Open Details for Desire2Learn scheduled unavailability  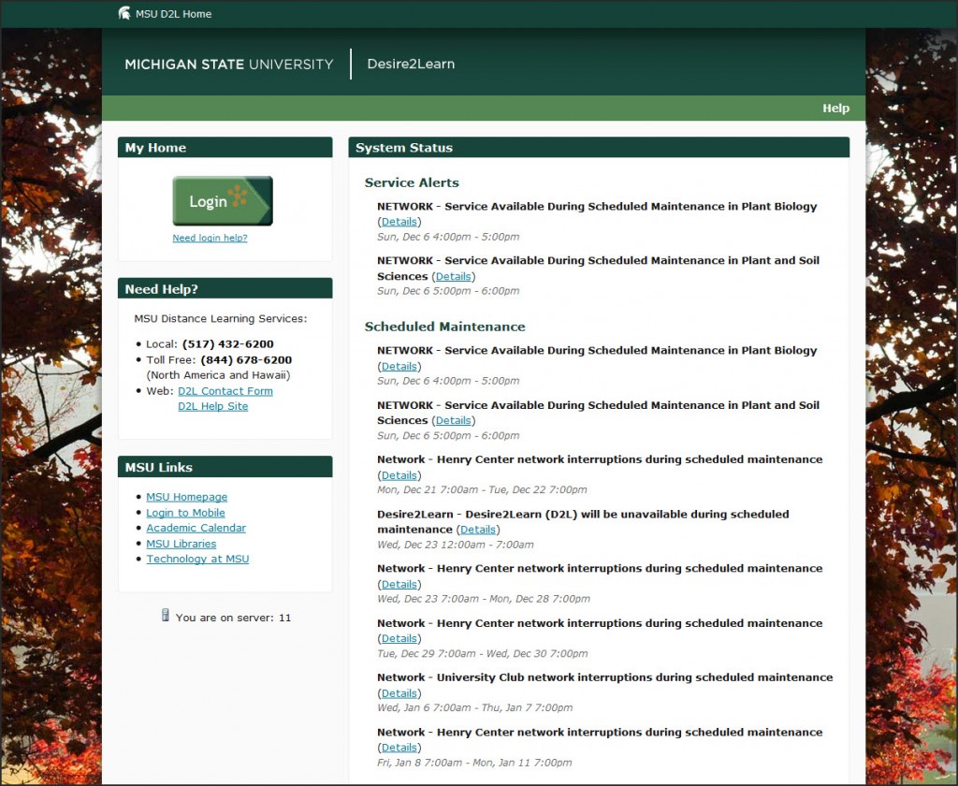tap(478, 529)
